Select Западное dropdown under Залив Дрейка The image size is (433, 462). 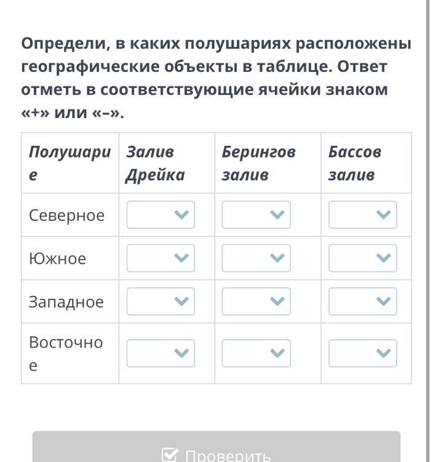[161, 301]
